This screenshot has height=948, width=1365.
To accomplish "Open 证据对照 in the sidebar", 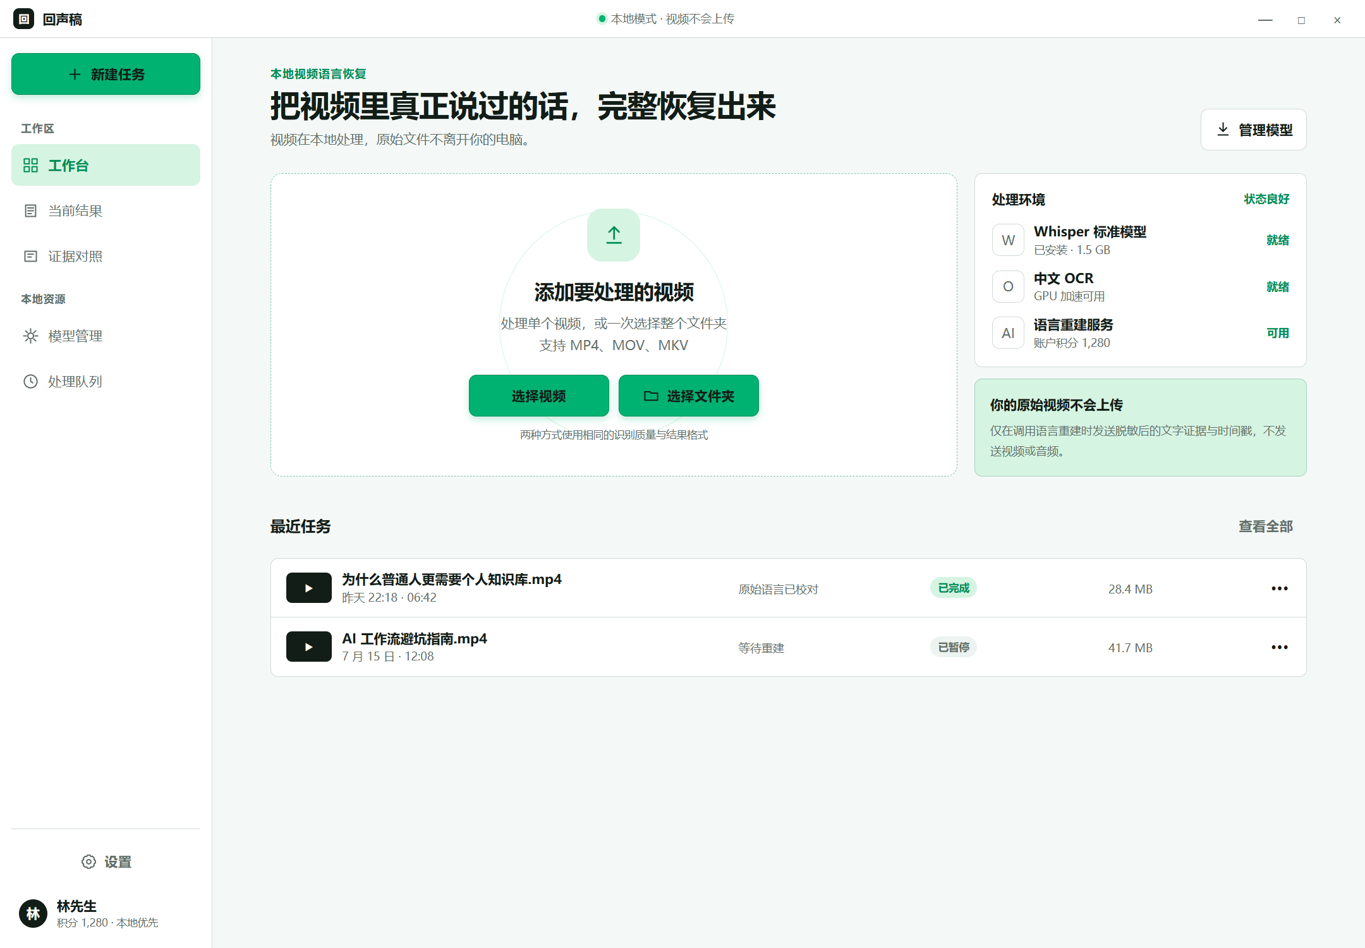I will 106,256.
